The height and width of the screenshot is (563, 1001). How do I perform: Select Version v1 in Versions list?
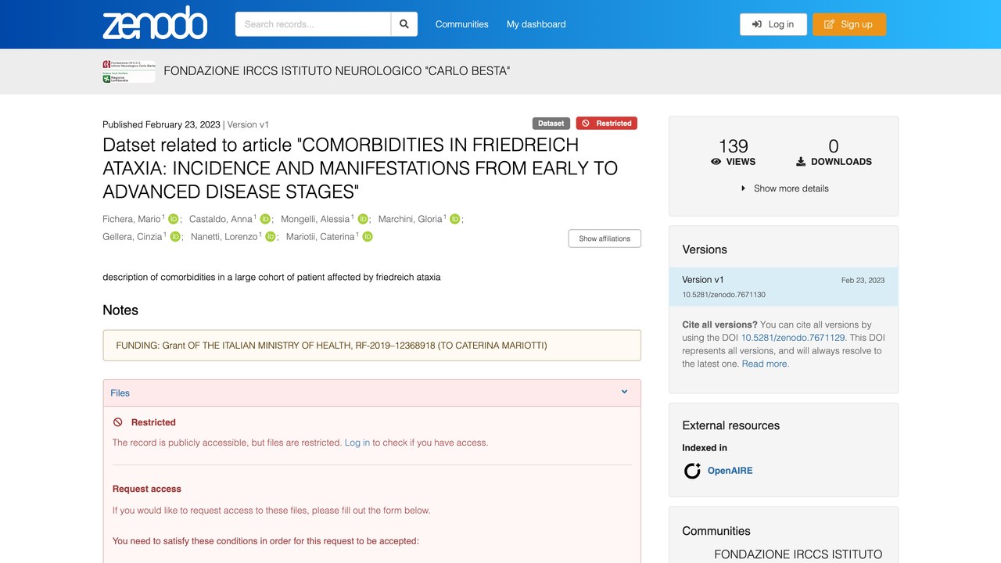[x=784, y=286]
